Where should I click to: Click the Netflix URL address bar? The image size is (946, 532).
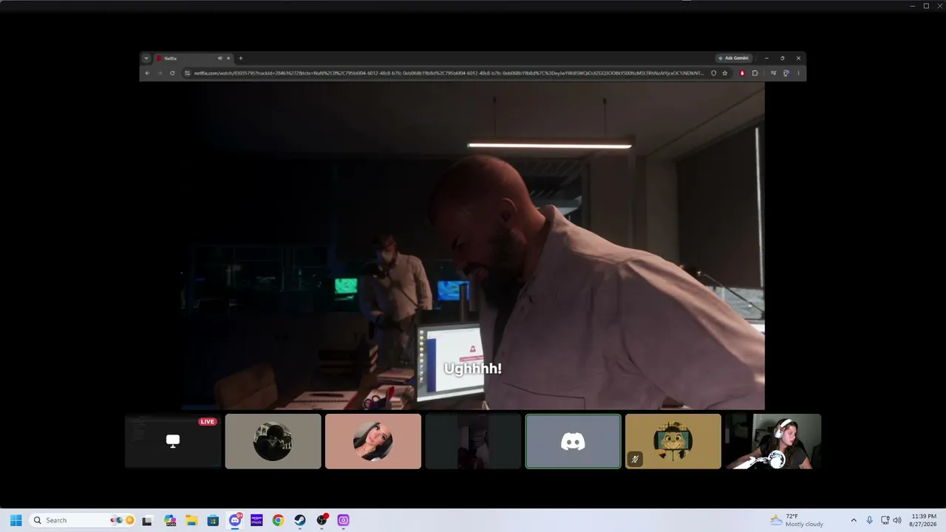pyautogui.click(x=449, y=73)
